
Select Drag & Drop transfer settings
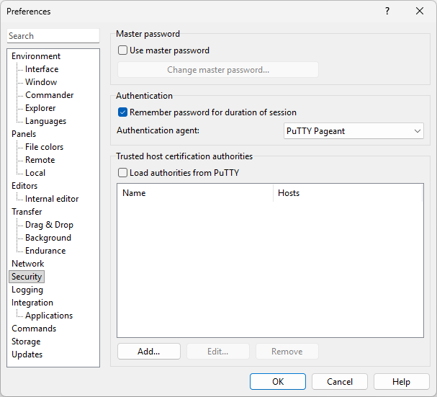coord(49,225)
